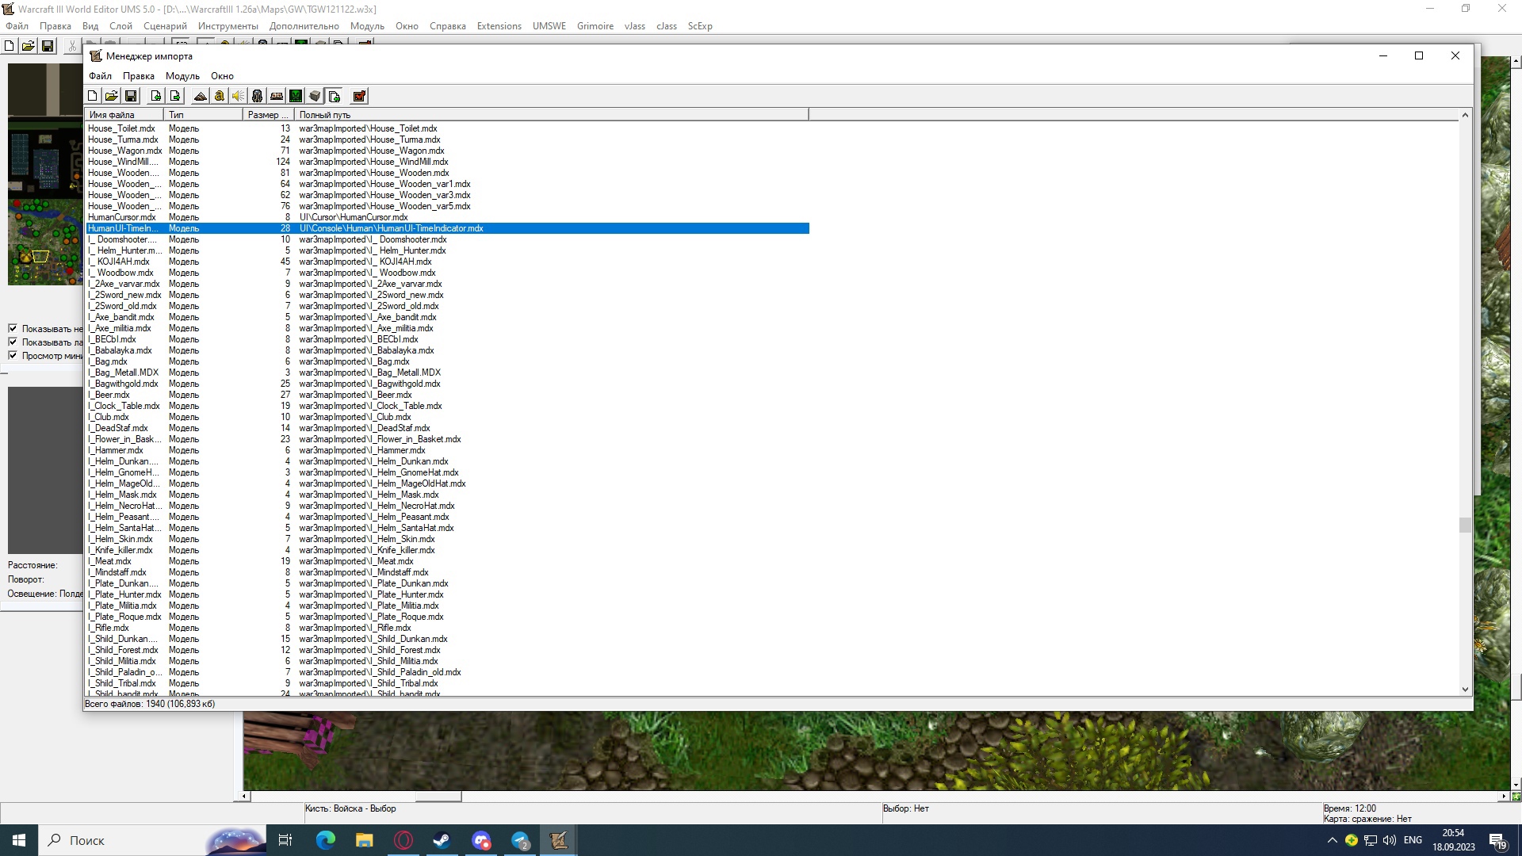The width and height of the screenshot is (1522, 856).
Task: Open Discord from the taskbar
Action: (481, 840)
